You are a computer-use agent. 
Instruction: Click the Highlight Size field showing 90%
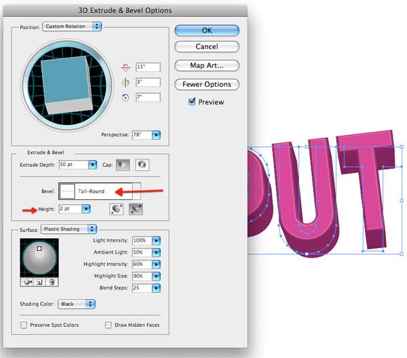142,276
